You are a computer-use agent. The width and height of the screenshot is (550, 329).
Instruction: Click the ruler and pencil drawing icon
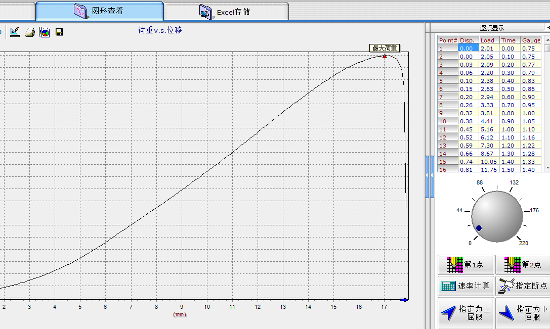coord(15,32)
